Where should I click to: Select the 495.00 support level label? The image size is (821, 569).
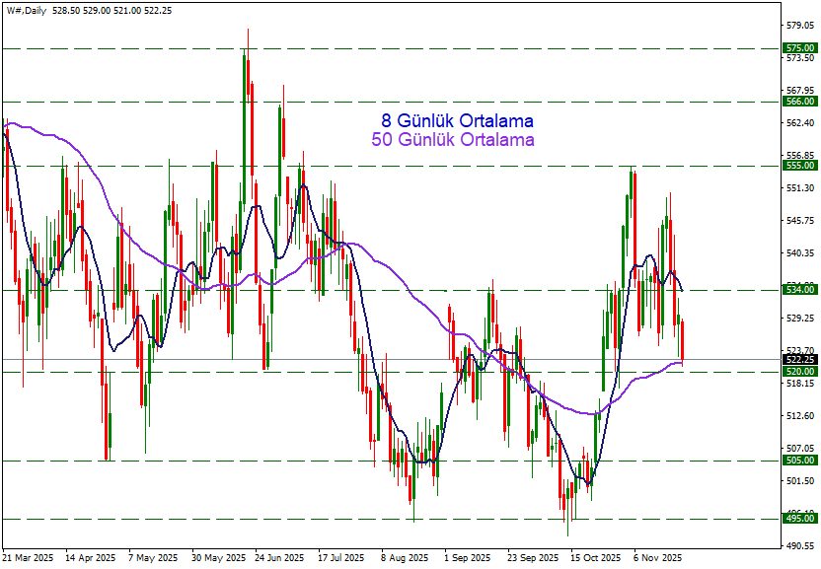point(798,519)
